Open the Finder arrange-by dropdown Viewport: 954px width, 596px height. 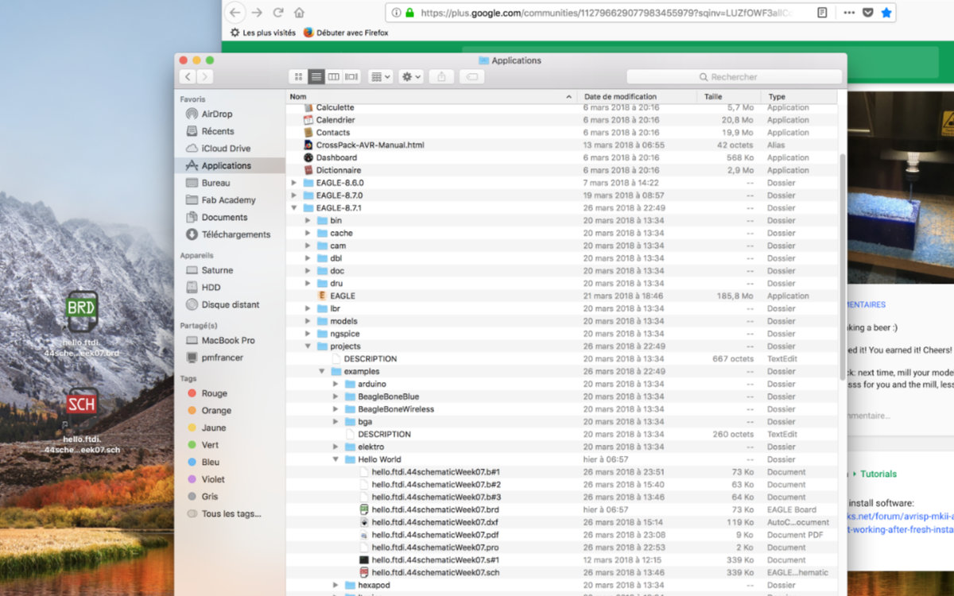pos(381,77)
